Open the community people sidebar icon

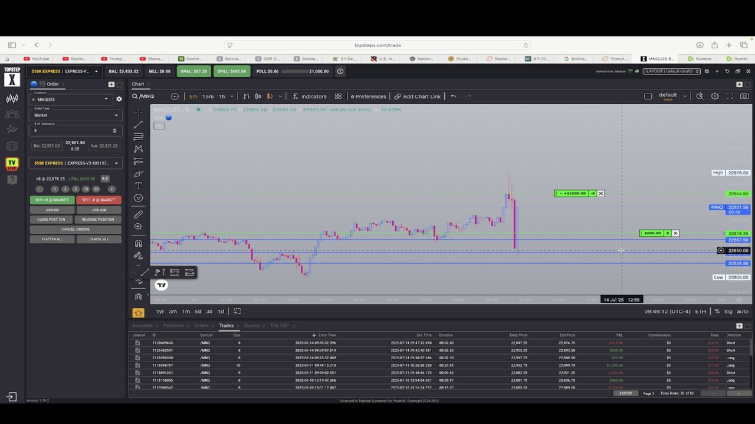coord(12,114)
